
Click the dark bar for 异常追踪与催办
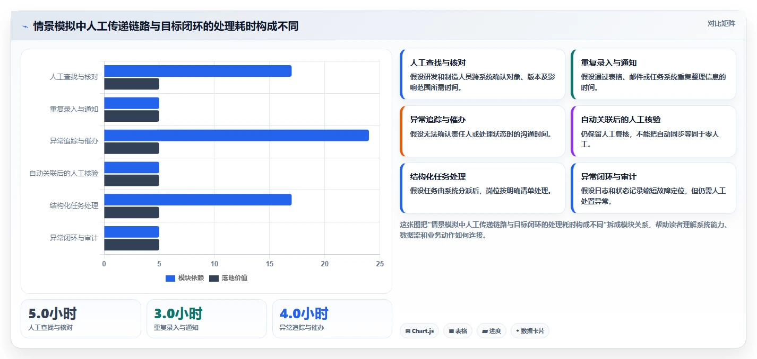pyautogui.click(x=132, y=148)
